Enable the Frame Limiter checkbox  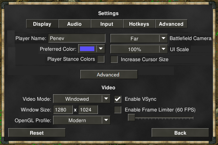point(118,110)
